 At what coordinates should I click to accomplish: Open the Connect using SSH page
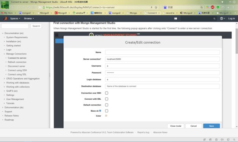click(x=17, y=70)
